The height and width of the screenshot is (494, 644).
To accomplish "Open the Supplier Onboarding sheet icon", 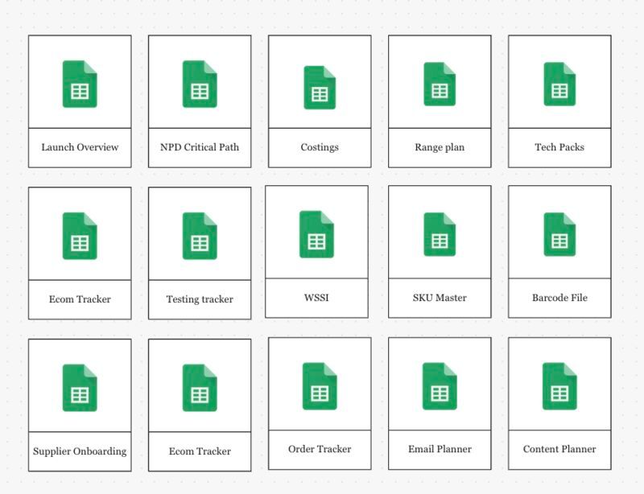I will [80, 388].
